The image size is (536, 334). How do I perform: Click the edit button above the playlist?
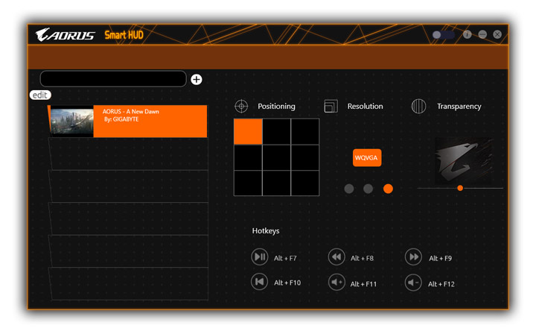tap(40, 95)
